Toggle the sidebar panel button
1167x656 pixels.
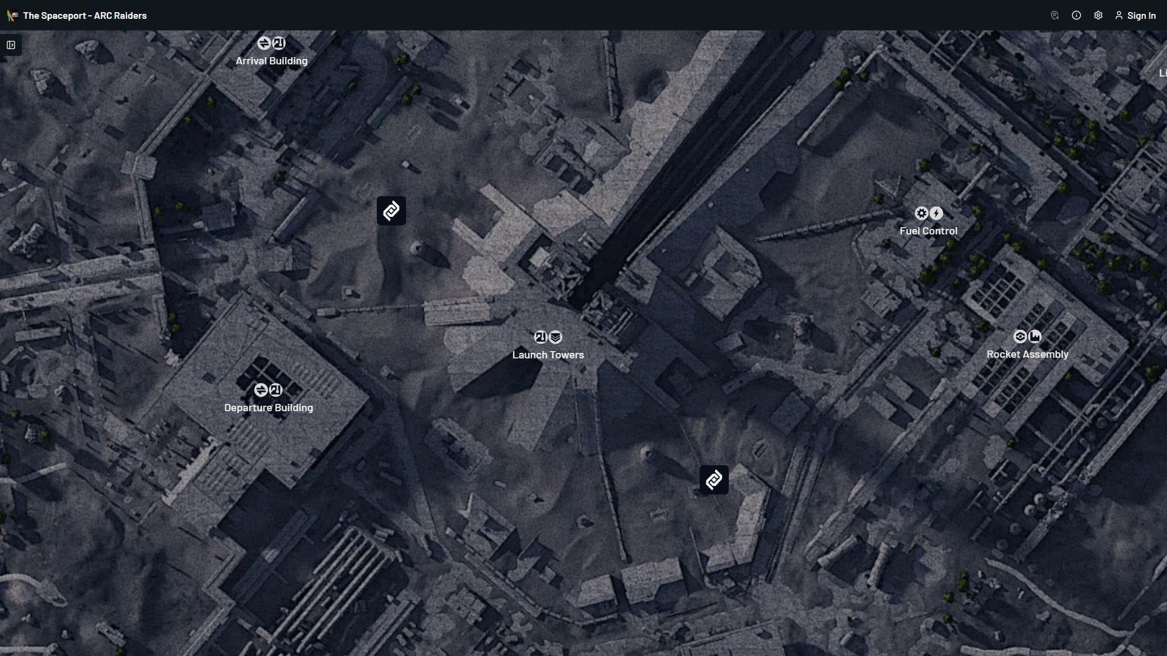point(11,45)
